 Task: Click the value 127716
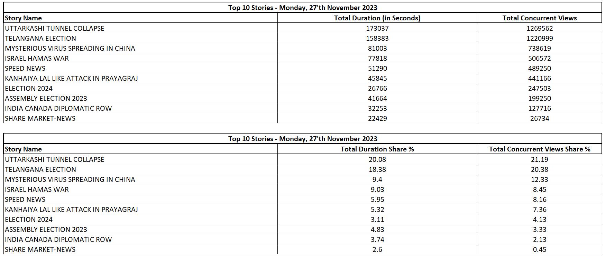(x=540, y=108)
